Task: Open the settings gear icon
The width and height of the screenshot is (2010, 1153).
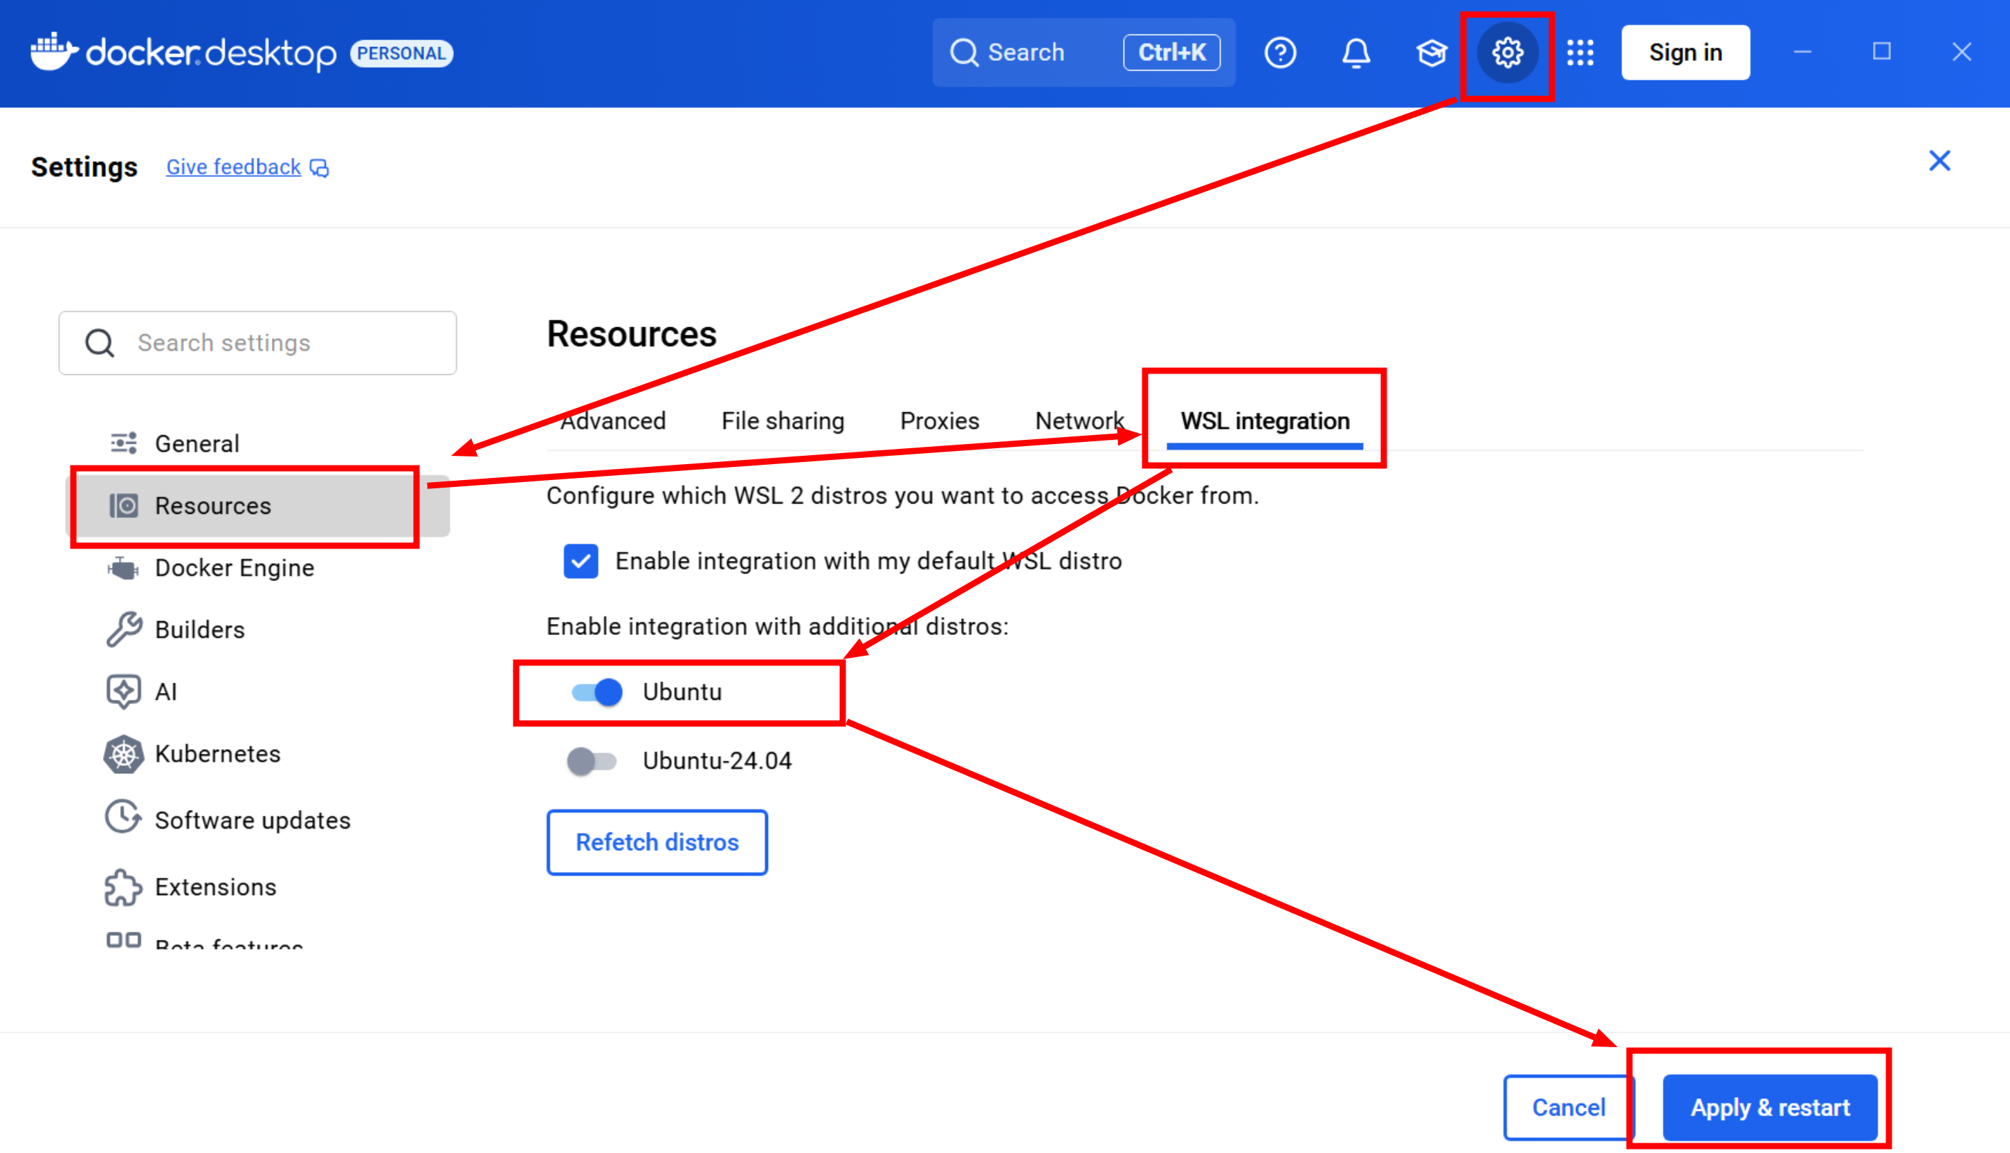Action: click(x=1507, y=53)
